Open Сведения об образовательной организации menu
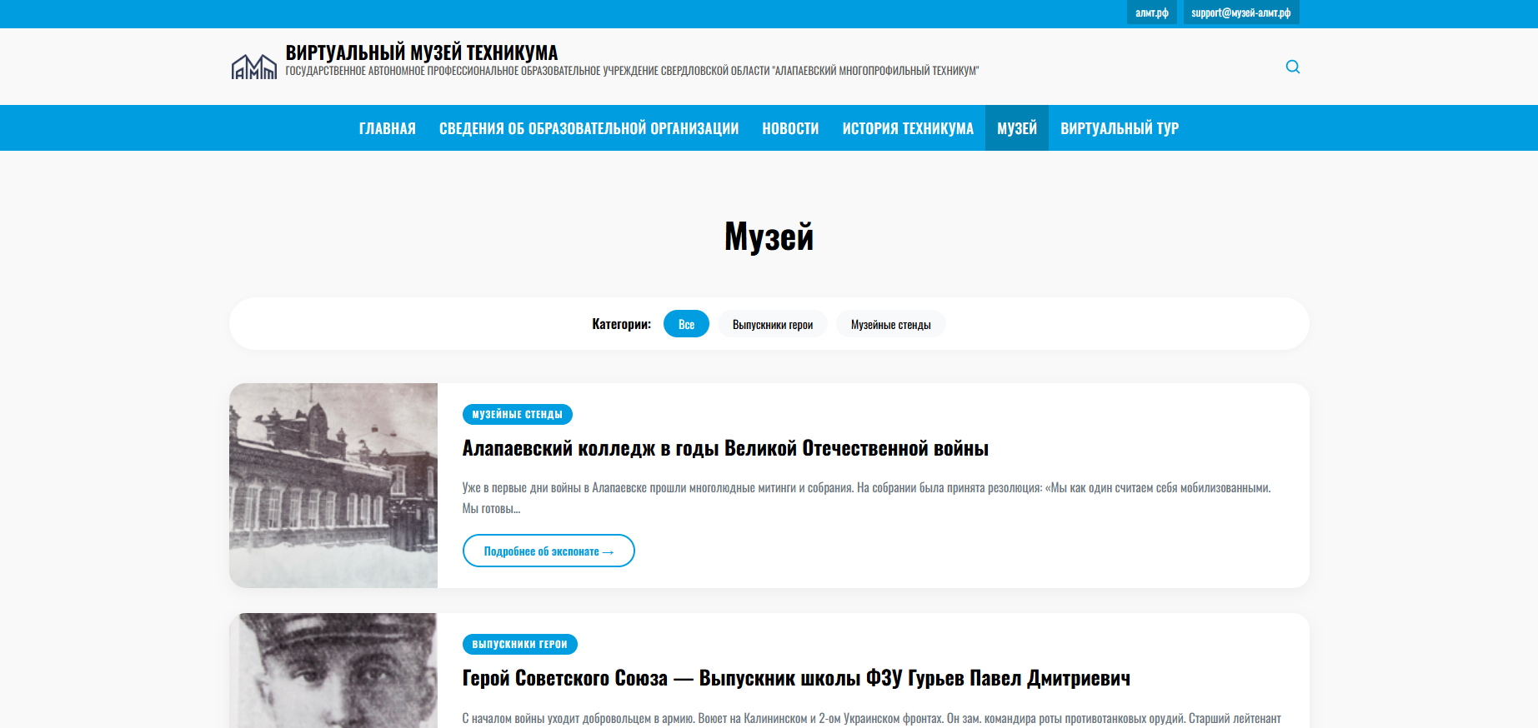 pos(589,128)
